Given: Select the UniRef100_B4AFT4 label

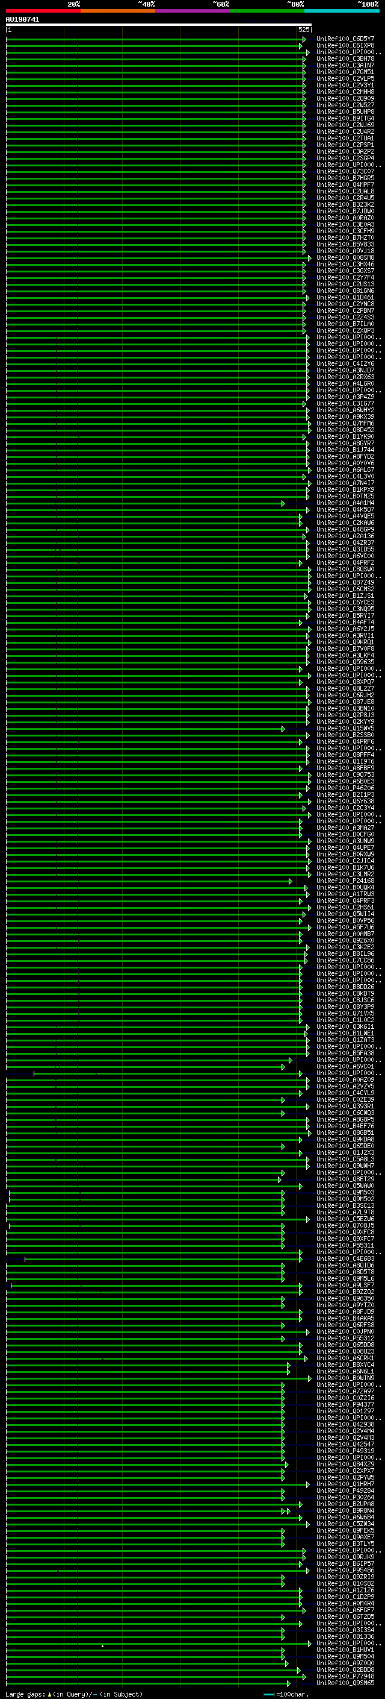Looking at the screenshot, I should click(x=345, y=622).
